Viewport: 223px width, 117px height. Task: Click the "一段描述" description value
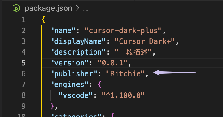[x=133, y=52]
